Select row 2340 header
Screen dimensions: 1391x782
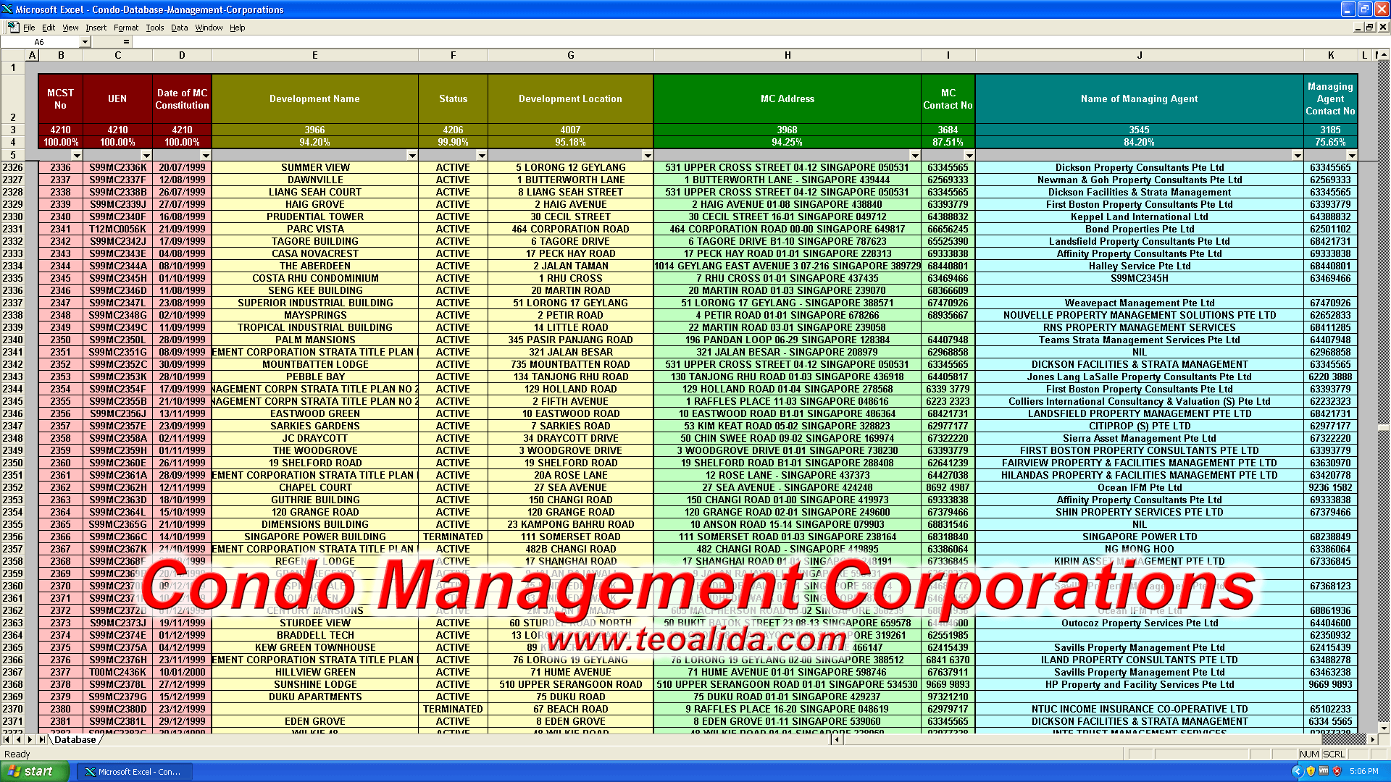click(12, 340)
